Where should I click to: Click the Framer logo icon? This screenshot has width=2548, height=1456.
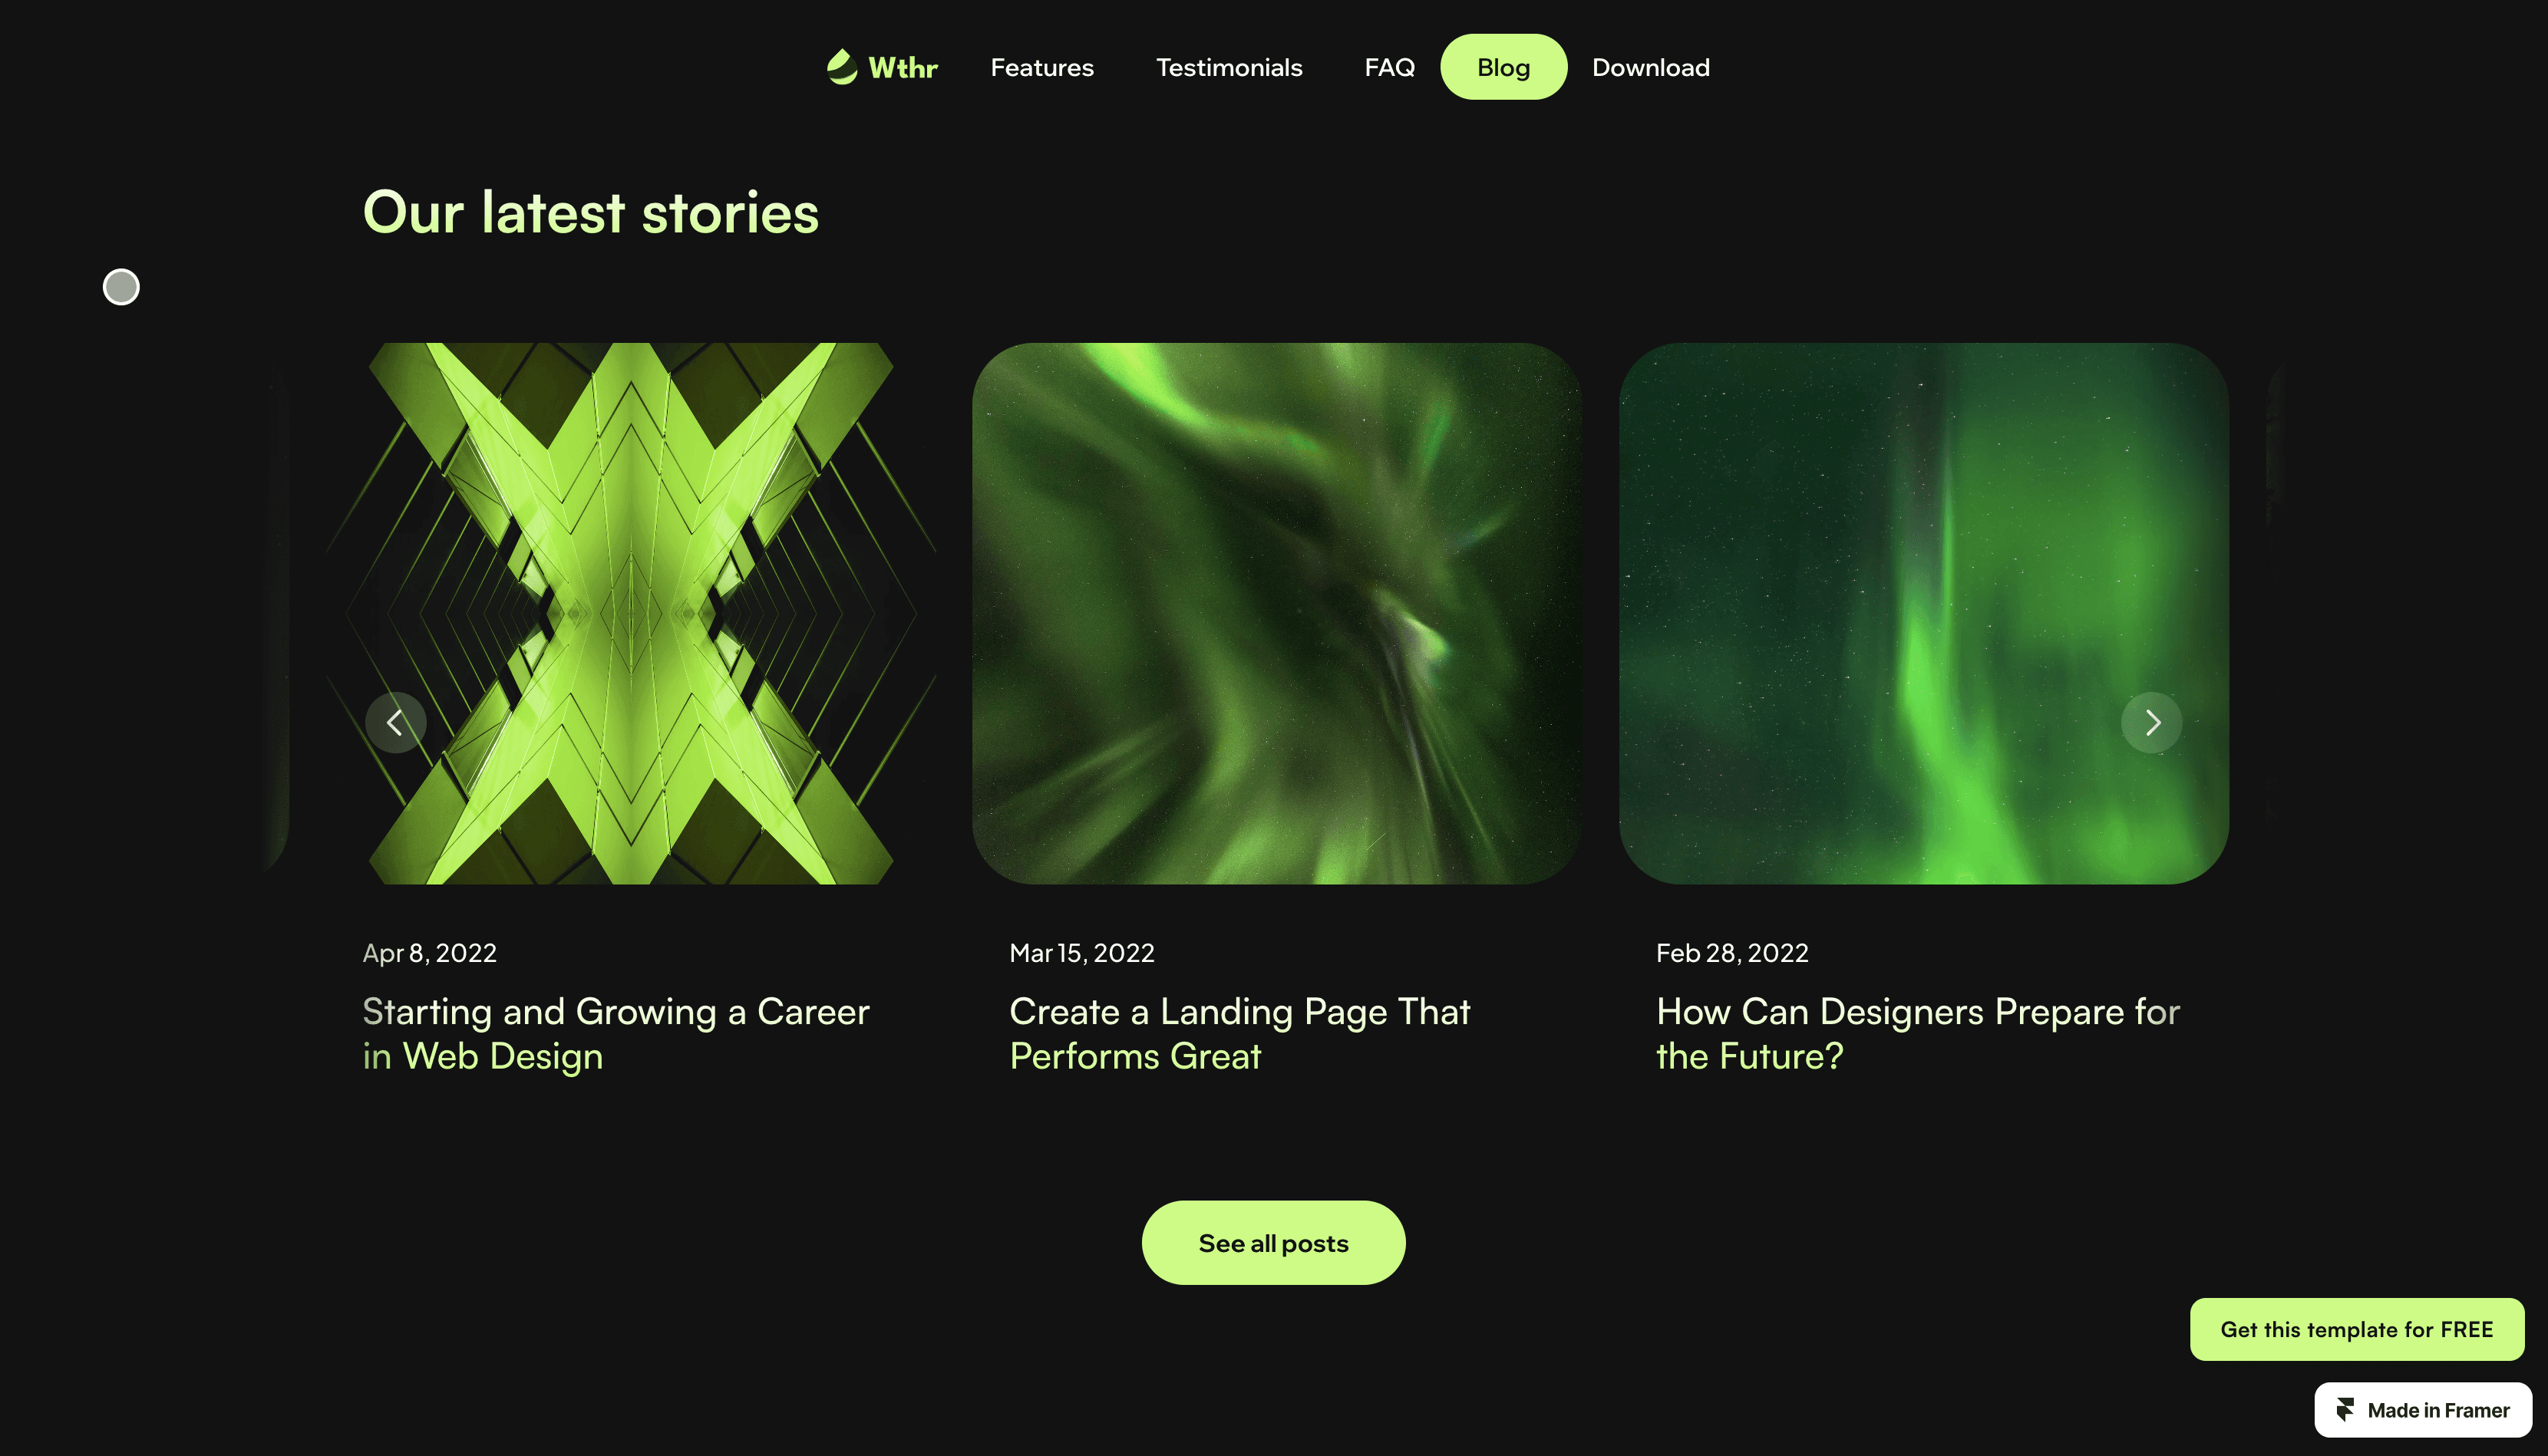pyautogui.click(x=2344, y=1410)
